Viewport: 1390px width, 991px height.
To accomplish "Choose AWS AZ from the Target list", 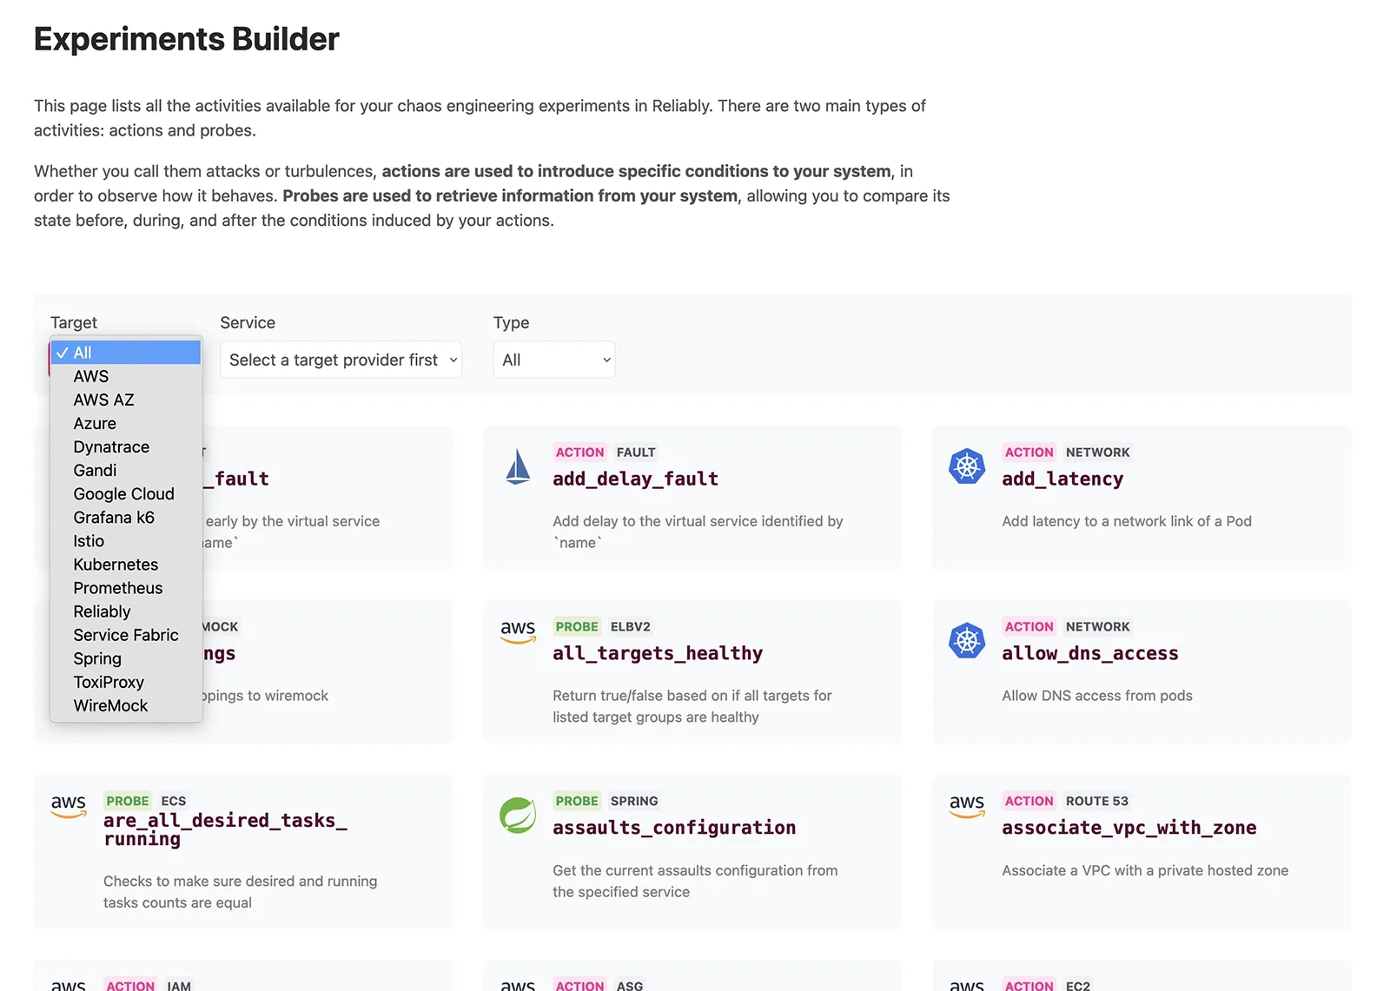I will [x=126, y=400].
